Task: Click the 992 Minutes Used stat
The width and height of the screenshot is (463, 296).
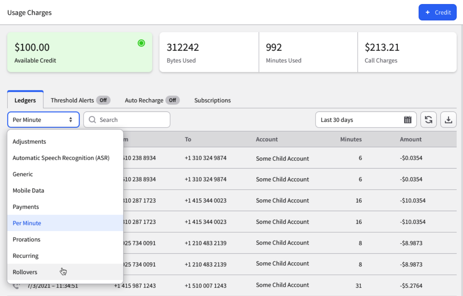Action: (308, 52)
